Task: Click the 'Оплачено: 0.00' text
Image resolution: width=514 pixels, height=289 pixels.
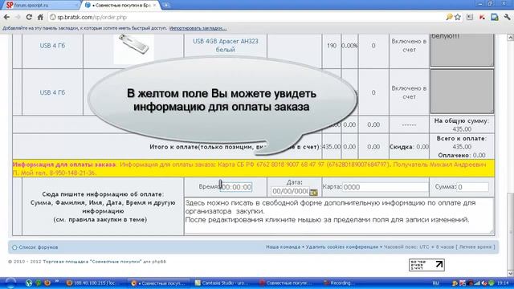Action: [462, 155]
